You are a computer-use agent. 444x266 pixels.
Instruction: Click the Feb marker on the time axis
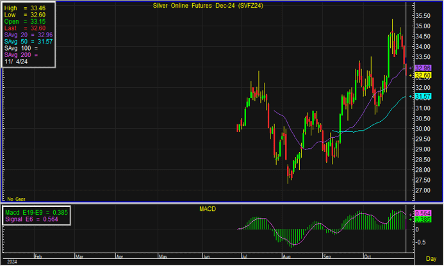click(38, 256)
